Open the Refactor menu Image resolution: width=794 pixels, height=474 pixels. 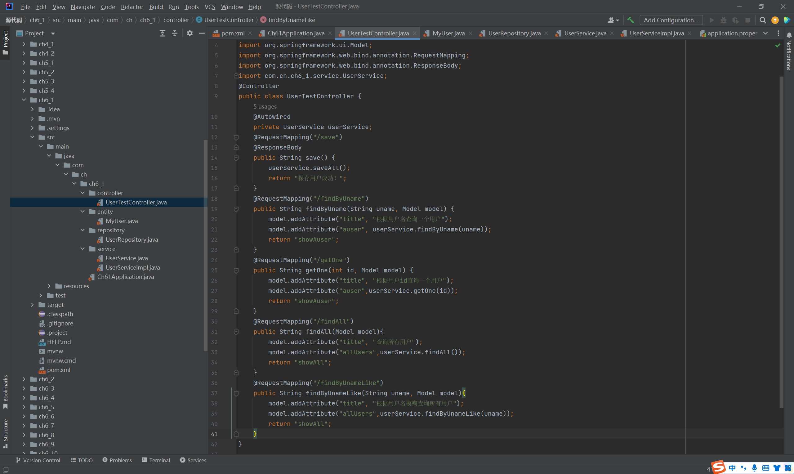click(132, 7)
